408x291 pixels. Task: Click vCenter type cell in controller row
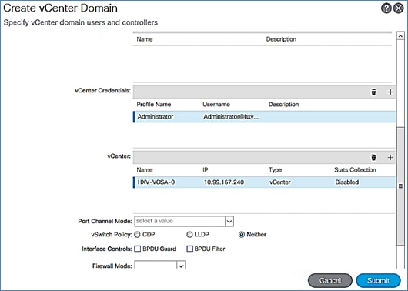coord(279,182)
